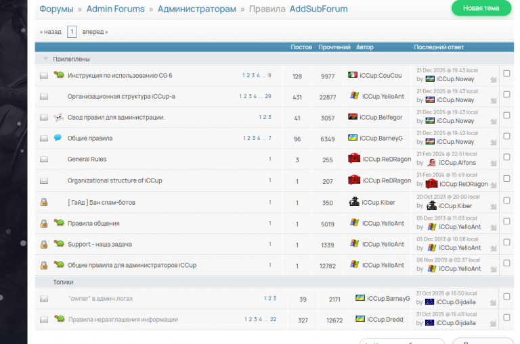The height and width of the screenshot is (344, 520).
Task: Open topic Инструкция по использованию CG 6
Action: click(x=120, y=76)
